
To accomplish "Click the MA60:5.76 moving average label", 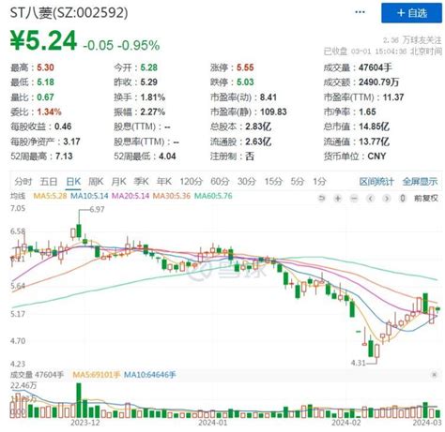I will click(x=213, y=196).
